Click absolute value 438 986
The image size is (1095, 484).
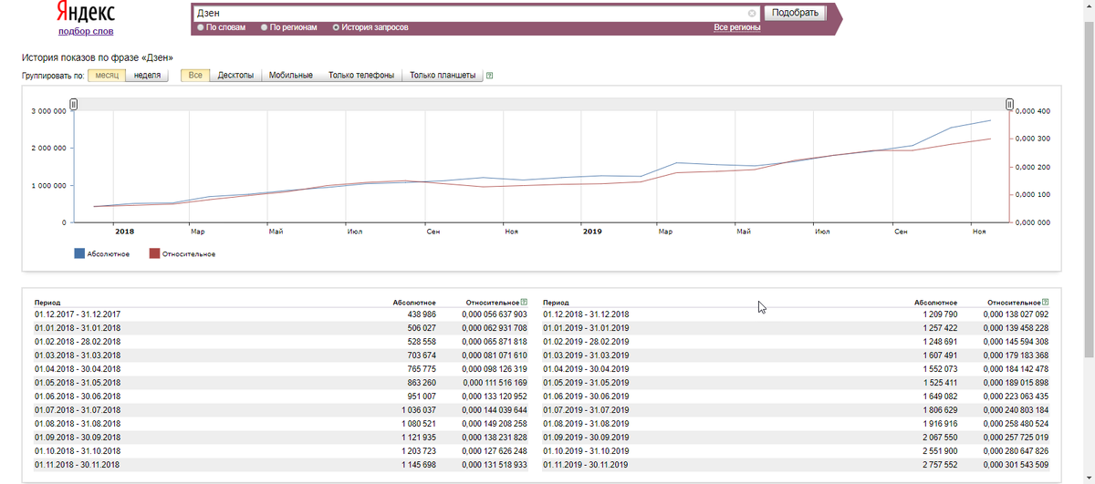tap(421, 314)
